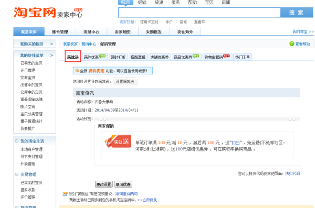Click the 设置满就送 button
This screenshot has height=208, width=315.
125,81
